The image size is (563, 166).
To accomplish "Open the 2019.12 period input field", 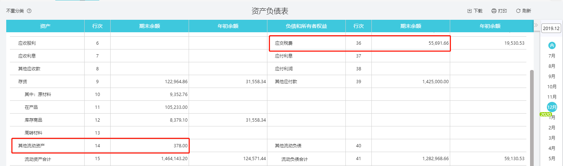I will 551,29.
